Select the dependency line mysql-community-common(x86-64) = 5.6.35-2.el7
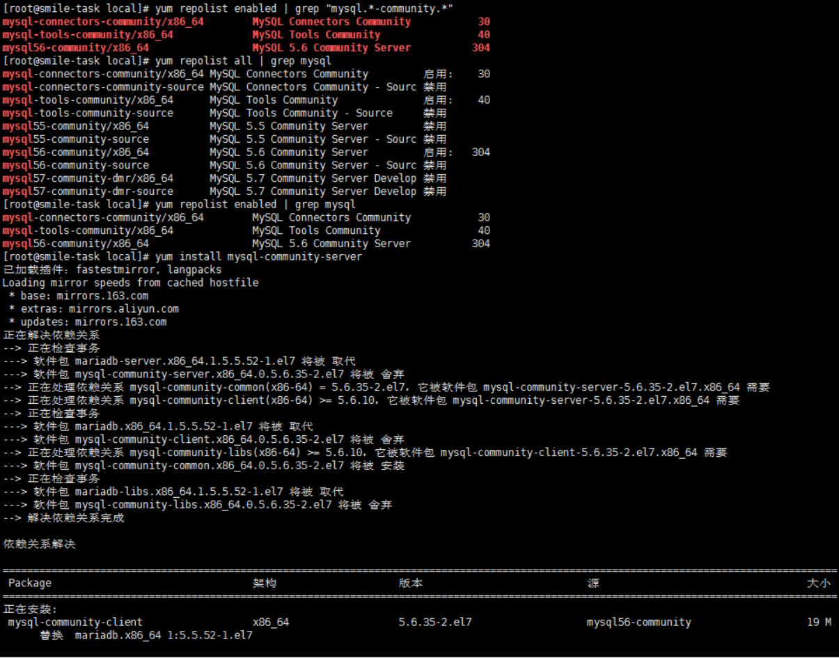The image size is (839, 658). point(386,387)
